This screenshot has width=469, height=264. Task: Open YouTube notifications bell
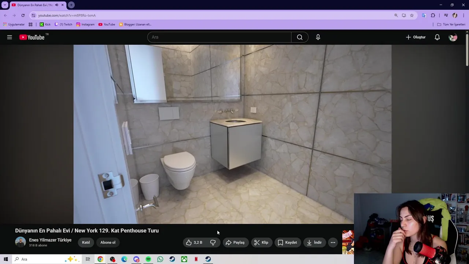(x=437, y=37)
